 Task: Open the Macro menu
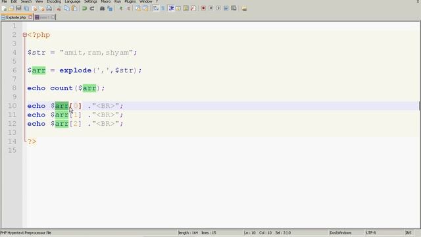tap(106, 1)
